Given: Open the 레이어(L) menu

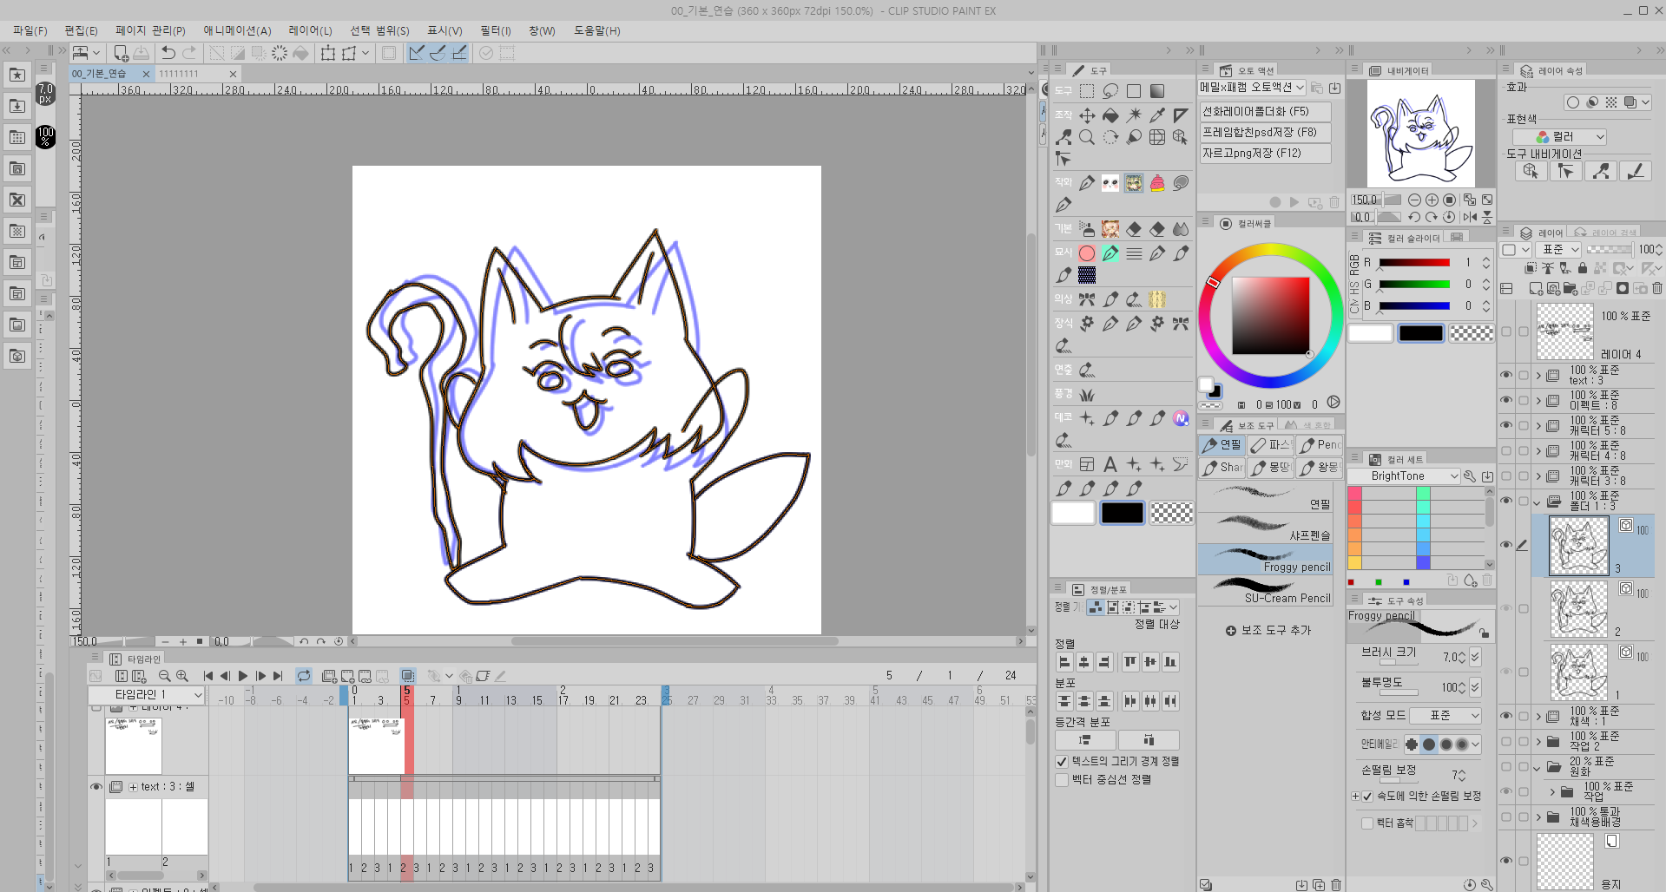Looking at the screenshot, I should [310, 30].
